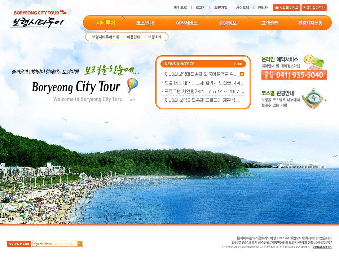Screen dimensions: 339x262
Task: Click the laptop icon in 온라인 예약서비스
Action: click(314, 61)
